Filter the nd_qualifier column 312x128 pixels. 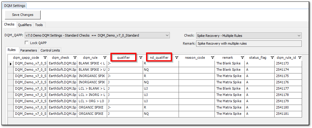[x=177, y=58]
